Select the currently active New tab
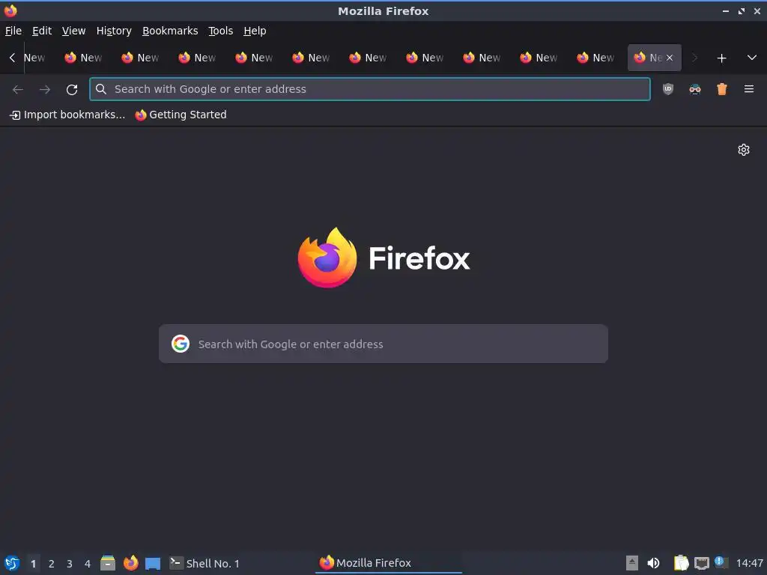Screen dimensions: 767x575 [x=654, y=58]
